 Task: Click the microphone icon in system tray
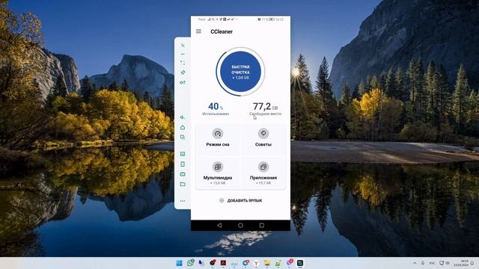[x=423, y=263]
